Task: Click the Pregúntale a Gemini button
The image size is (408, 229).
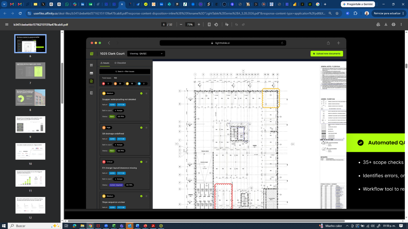Action: pos(358,4)
